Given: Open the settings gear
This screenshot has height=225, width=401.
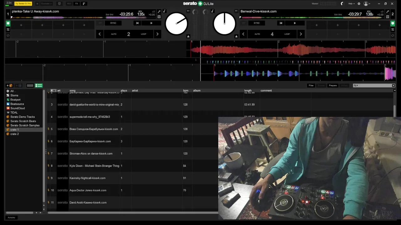Looking at the screenshot, I should [x=359, y=4].
